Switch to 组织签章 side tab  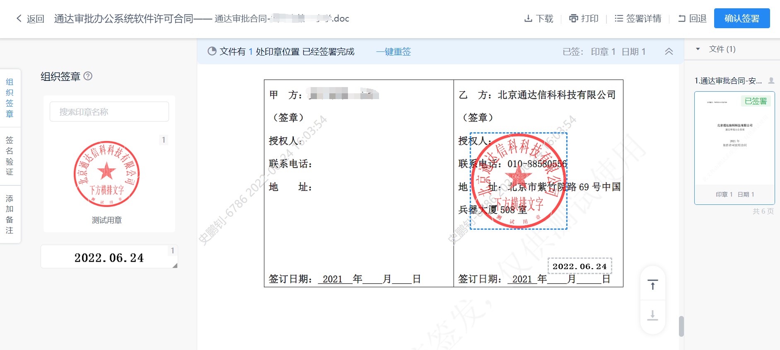pos(10,98)
